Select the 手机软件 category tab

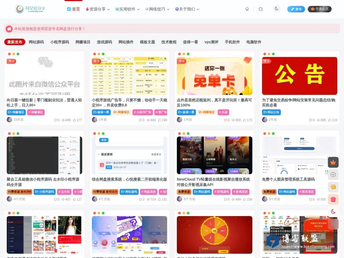coord(232,42)
